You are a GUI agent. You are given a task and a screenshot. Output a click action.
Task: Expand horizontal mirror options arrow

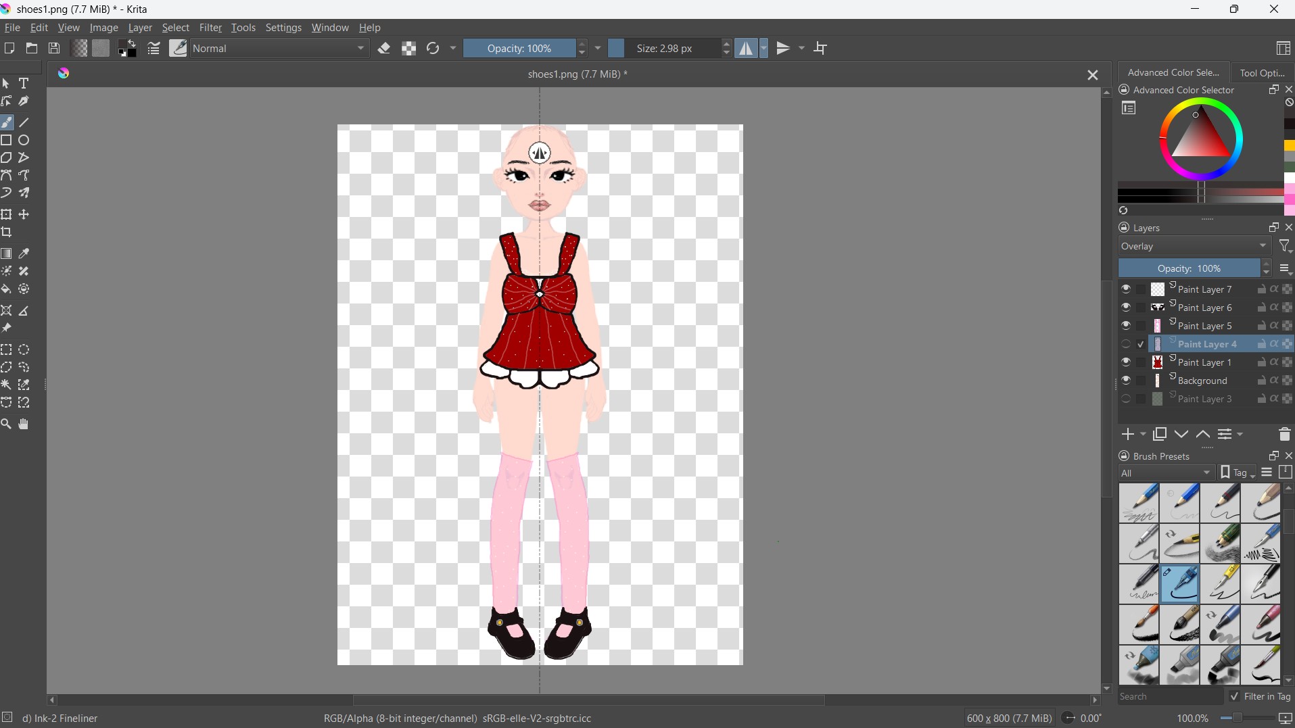click(764, 48)
